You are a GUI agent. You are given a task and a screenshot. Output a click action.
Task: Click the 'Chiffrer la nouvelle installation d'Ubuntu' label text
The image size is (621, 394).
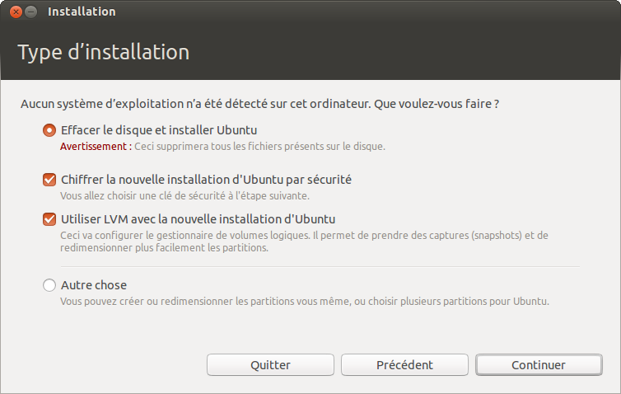pyautogui.click(x=206, y=180)
